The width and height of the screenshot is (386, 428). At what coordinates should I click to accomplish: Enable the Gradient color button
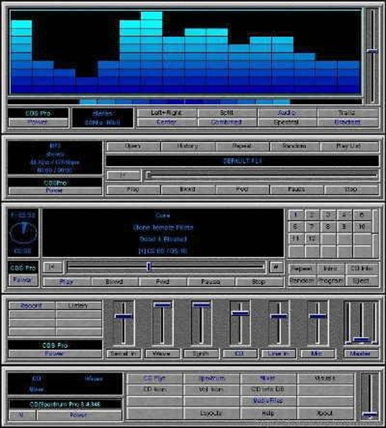(x=348, y=122)
